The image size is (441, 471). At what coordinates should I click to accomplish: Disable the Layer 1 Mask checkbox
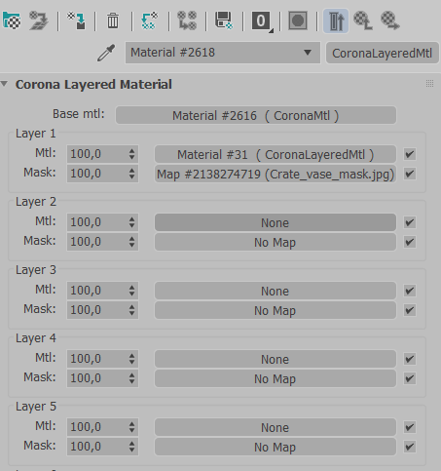410,174
